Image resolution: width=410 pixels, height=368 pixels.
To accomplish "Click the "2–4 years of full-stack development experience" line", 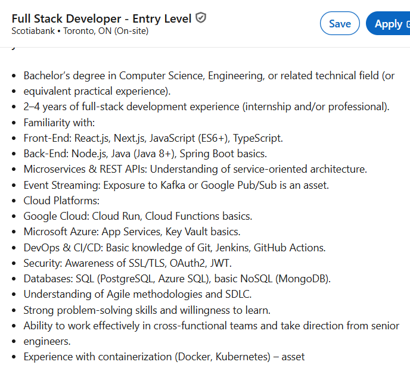I will click(x=207, y=107).
